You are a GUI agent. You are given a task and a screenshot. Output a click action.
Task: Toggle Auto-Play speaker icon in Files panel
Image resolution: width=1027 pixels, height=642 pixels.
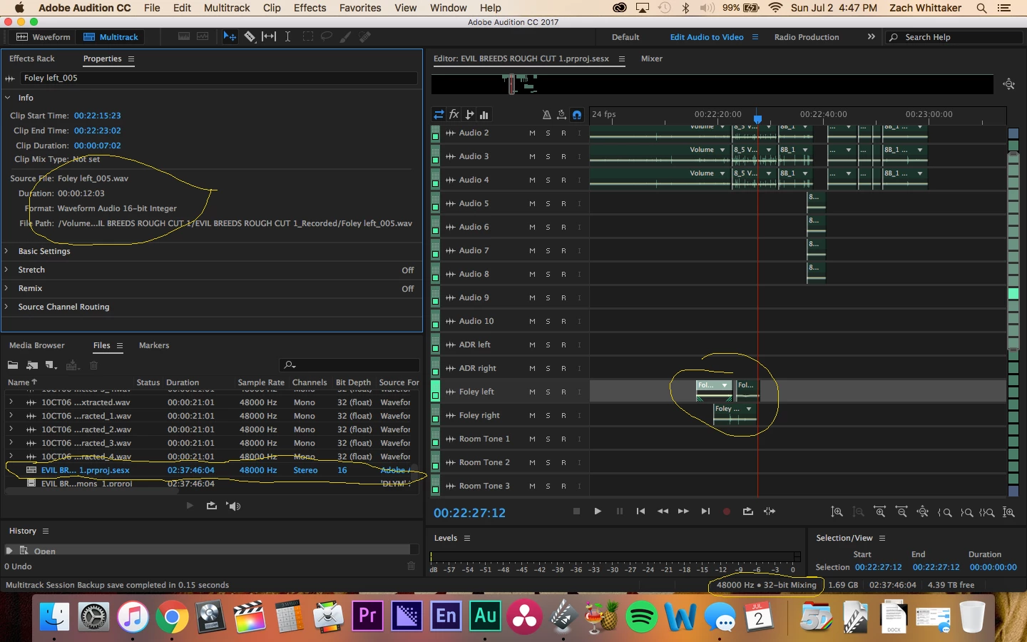pyautogui.click(x=233, y=506)
